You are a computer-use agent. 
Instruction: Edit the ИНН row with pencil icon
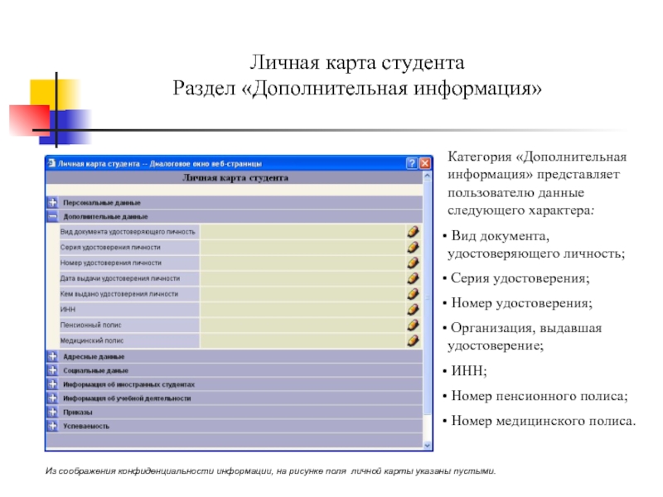413,309
